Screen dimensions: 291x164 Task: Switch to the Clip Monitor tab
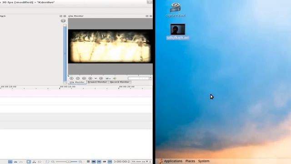77,82
